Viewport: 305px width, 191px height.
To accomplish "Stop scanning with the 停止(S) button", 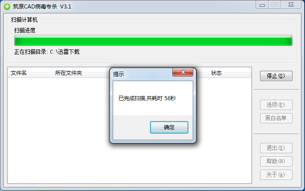I will coord(276,76).
